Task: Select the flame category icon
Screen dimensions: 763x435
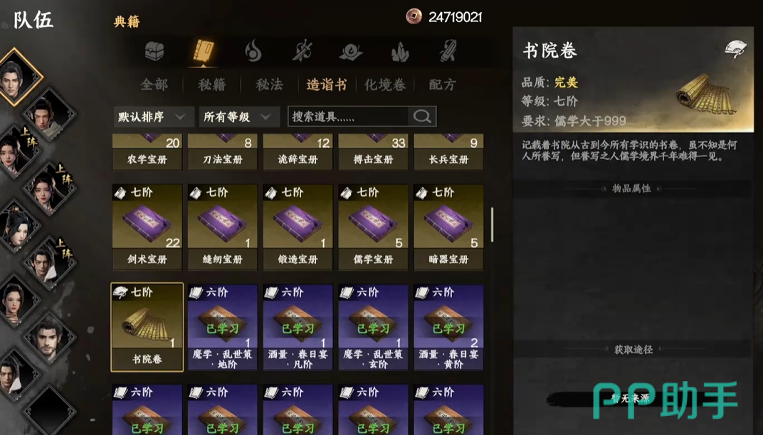Action: [253, 51]
